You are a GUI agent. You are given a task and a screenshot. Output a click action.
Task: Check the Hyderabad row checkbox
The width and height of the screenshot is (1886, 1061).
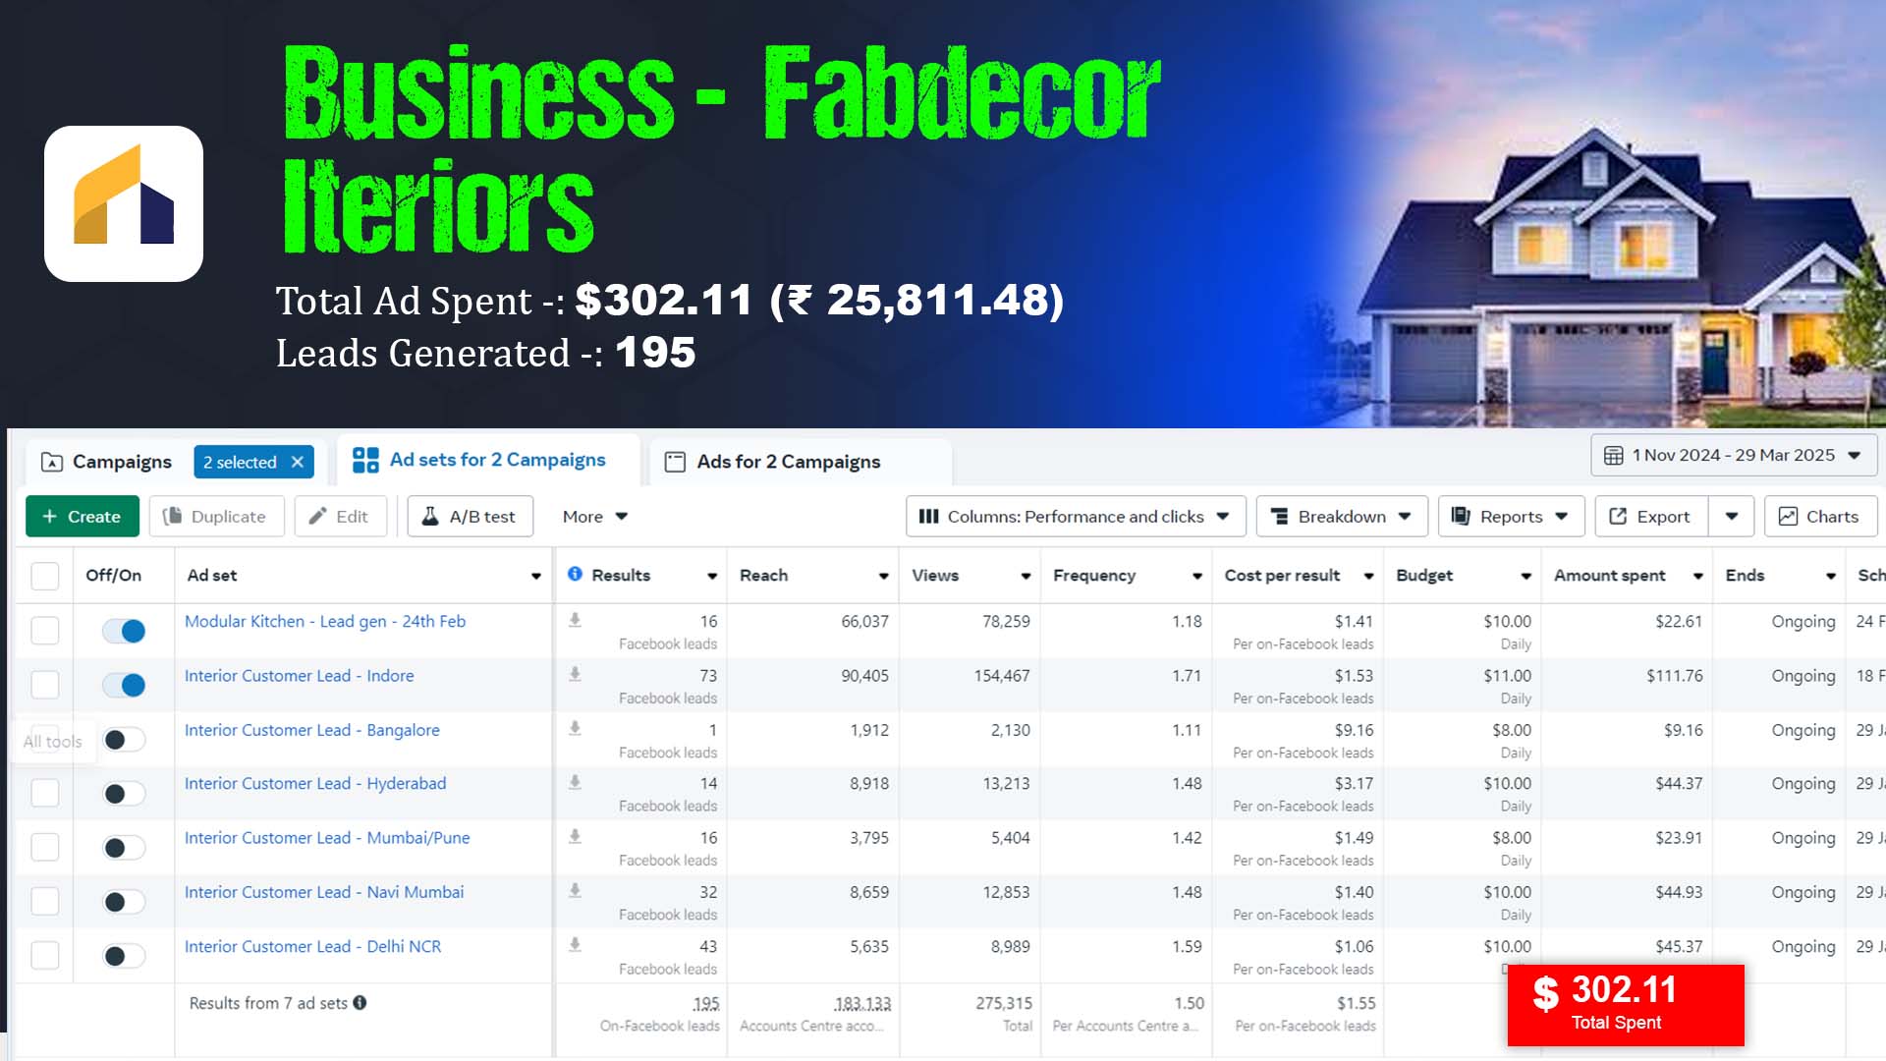pyautogui.click(x=45, y=793)
